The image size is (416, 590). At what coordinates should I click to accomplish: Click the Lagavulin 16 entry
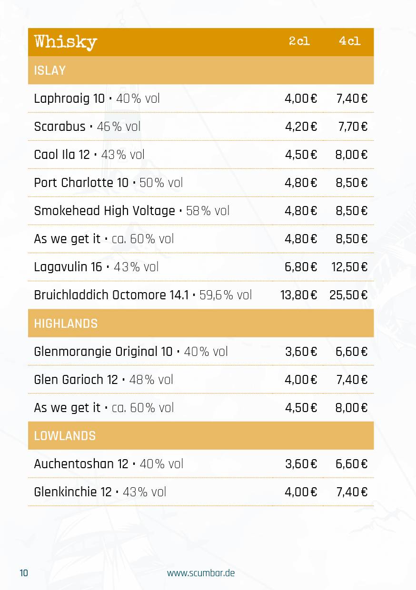201,267
